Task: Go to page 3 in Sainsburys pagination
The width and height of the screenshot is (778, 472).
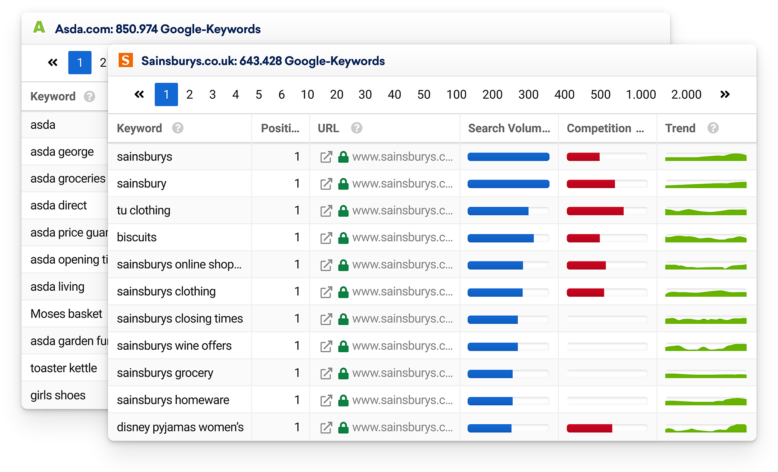Action: pos(212,94)
